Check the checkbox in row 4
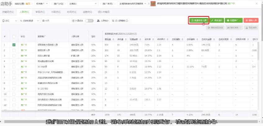263x126 pixels. click(14, 61)
